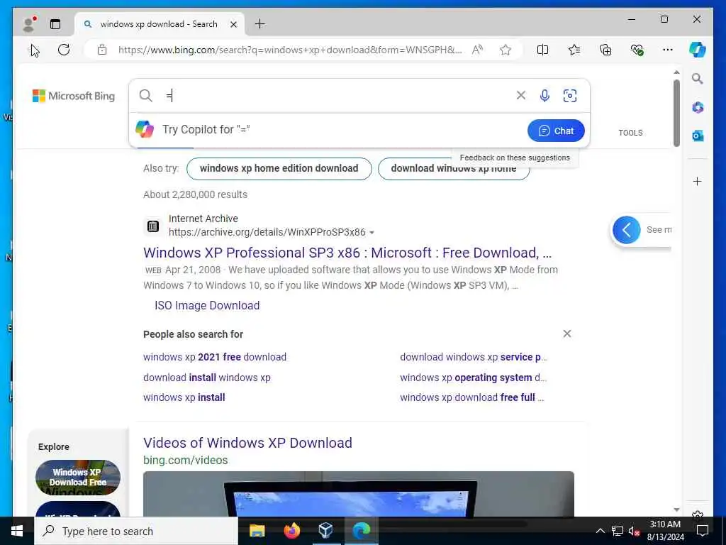Open the tab actions menu icon
Image resolution: width=726 pixels, height=545 pixels.
(55, 24)
